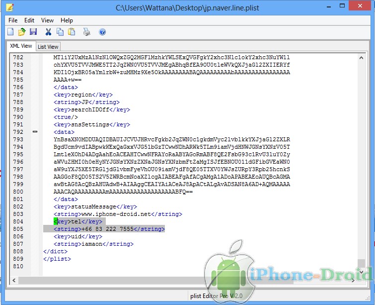Close the plist editor window
The width and height of the screenshot is (375, 305).
click(x=360, y=6)
